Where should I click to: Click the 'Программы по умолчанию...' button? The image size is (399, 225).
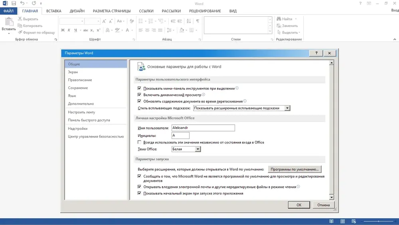[x=295, y=169]
